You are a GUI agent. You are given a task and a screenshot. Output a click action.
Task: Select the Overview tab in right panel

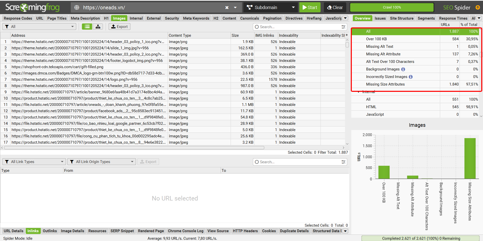coord(363,18)
